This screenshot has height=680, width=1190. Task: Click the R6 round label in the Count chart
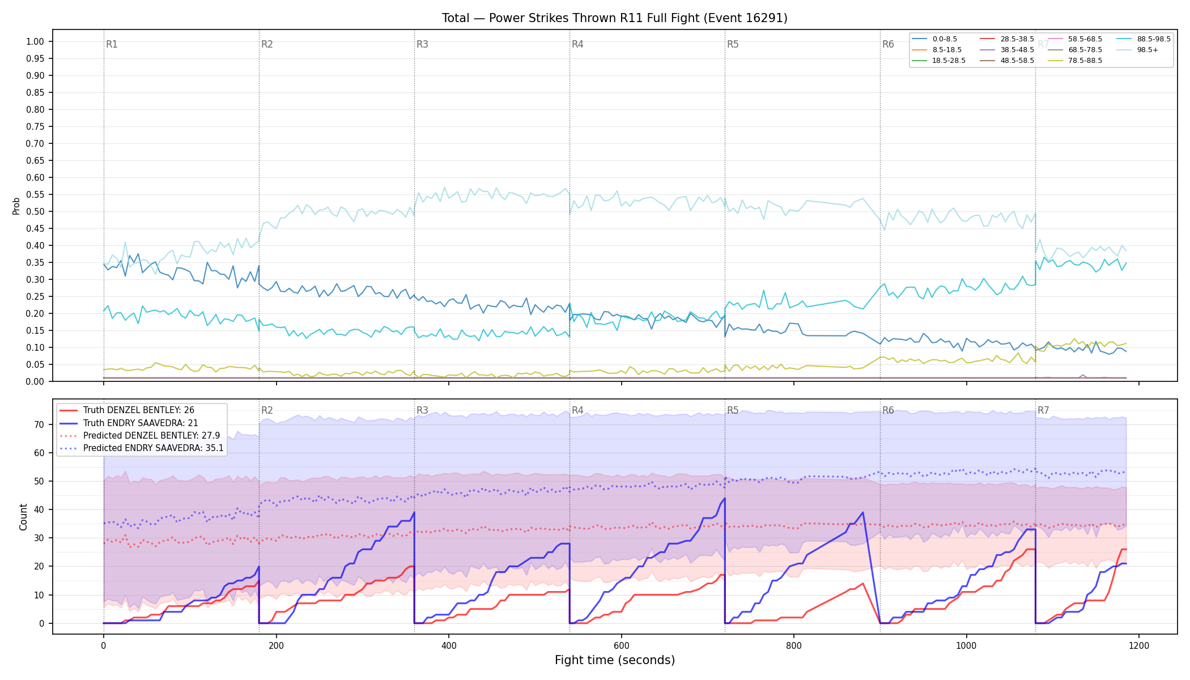click(888, 410)
